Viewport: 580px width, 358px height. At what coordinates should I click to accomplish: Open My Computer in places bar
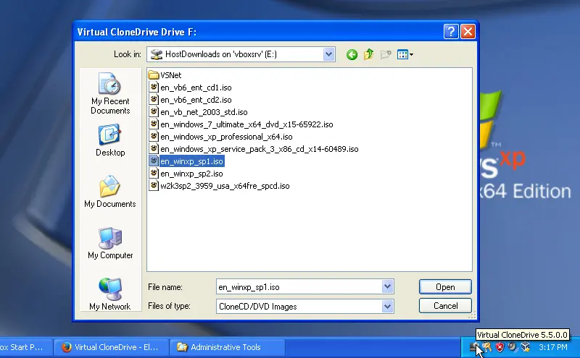click(x=110, y=243)
